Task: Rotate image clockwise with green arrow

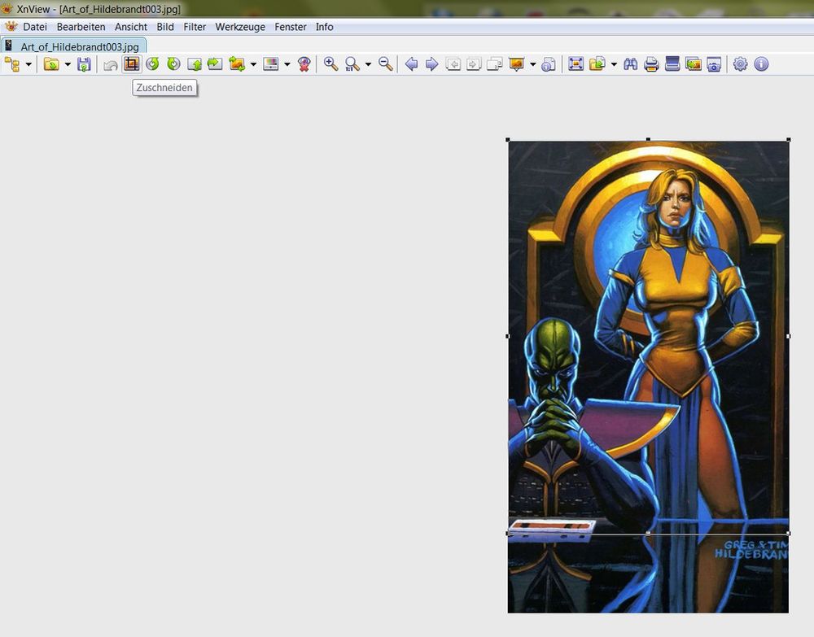Action: pos(173,64)
